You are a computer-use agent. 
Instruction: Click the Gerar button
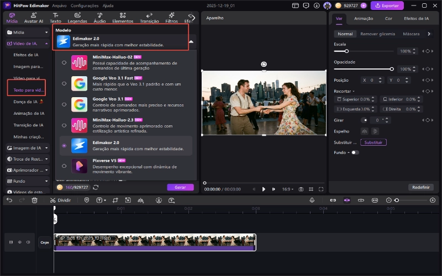180,187
